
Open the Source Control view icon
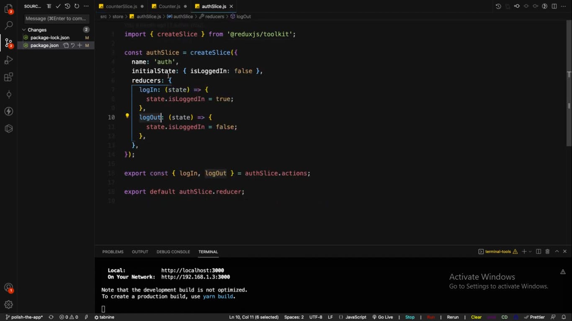tap(8, 43)
